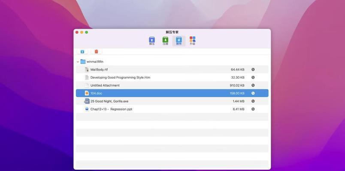Select the winmailRRn folder icon
Viewport: 345px width, 171px height.
pos(83,62)
